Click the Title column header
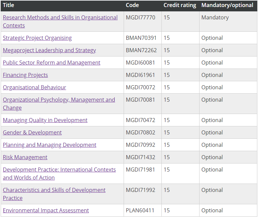The height and width of the screenshot is (217, 258). click(x=8, y=5)
